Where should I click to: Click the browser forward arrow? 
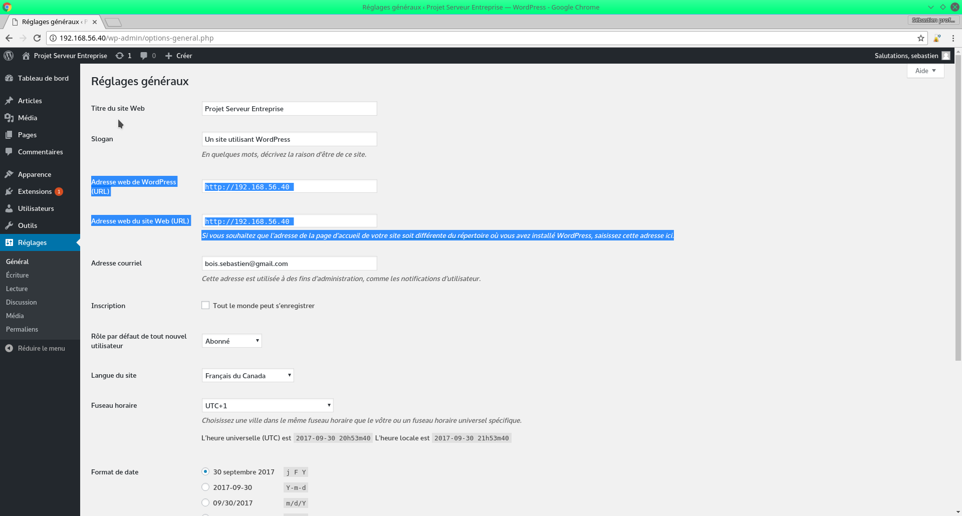pyautogui.click(x=23, y=38)
